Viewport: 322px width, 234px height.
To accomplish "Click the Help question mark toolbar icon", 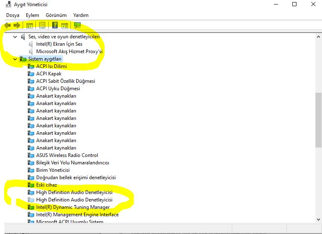I will pyautogui.click(x=55, y=25).
